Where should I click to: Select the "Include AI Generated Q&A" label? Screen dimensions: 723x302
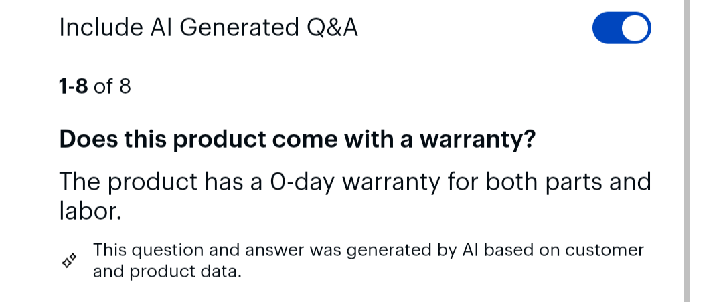[208, 27]
